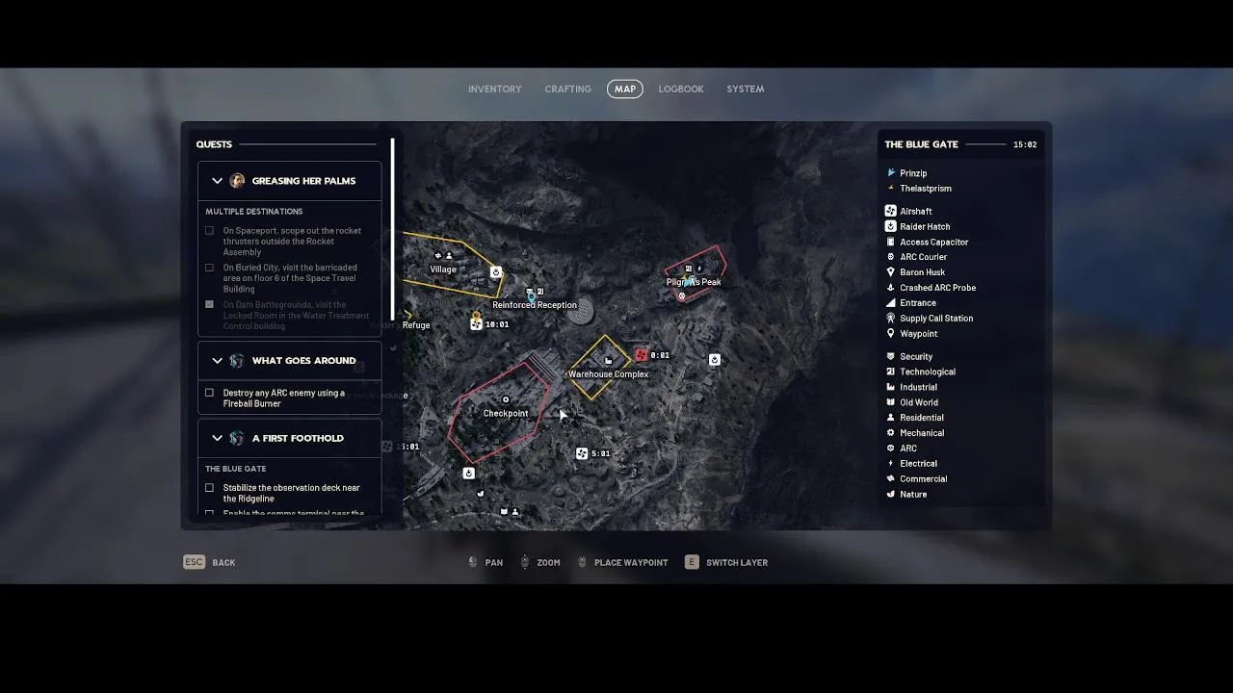The image size is (1233, 693).
Task: Click the Raider Hatch legend icon
Action: (891, 226)
